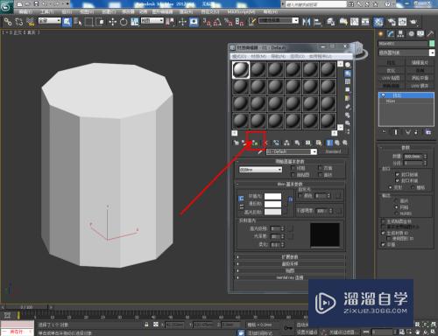Toggle 封口始端 cap start checkbox
This screenshot has height=336, width=438.
pyautogui.click(x=397, y=174)
